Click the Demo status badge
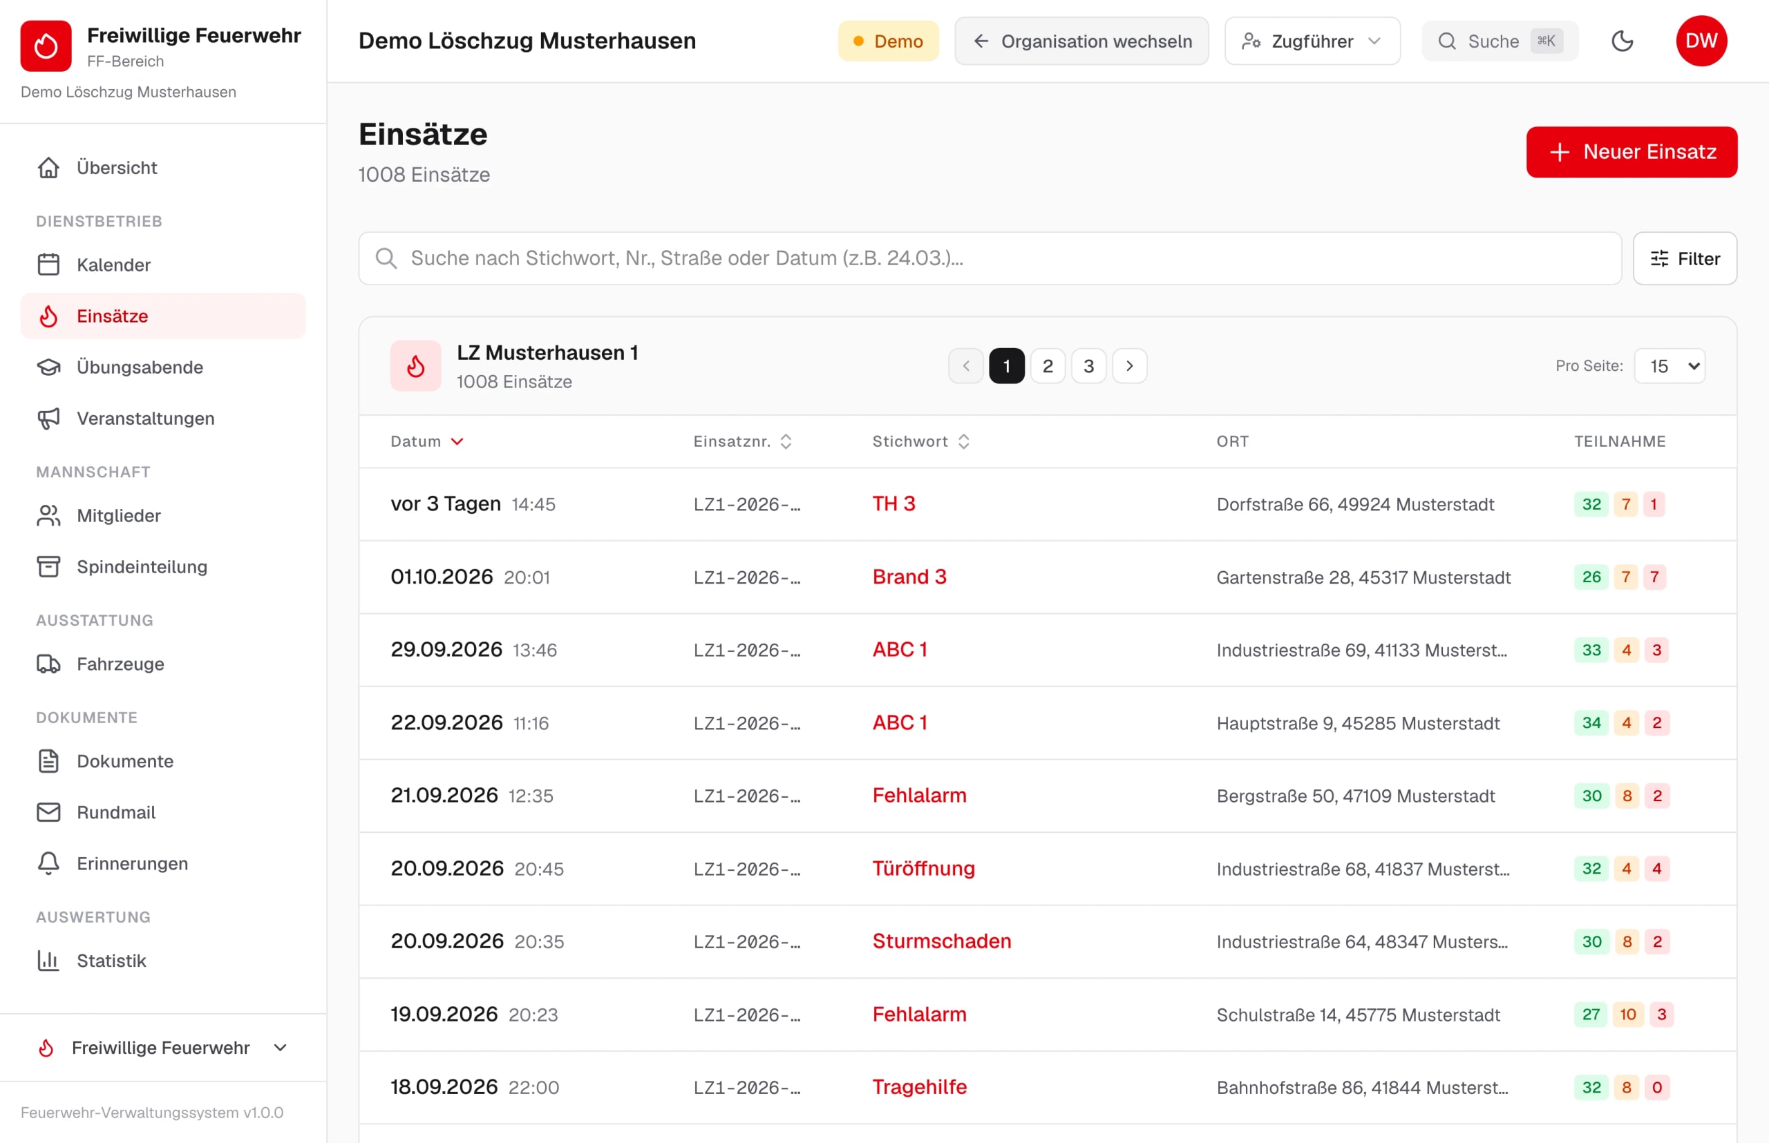 tap(888, 41)
